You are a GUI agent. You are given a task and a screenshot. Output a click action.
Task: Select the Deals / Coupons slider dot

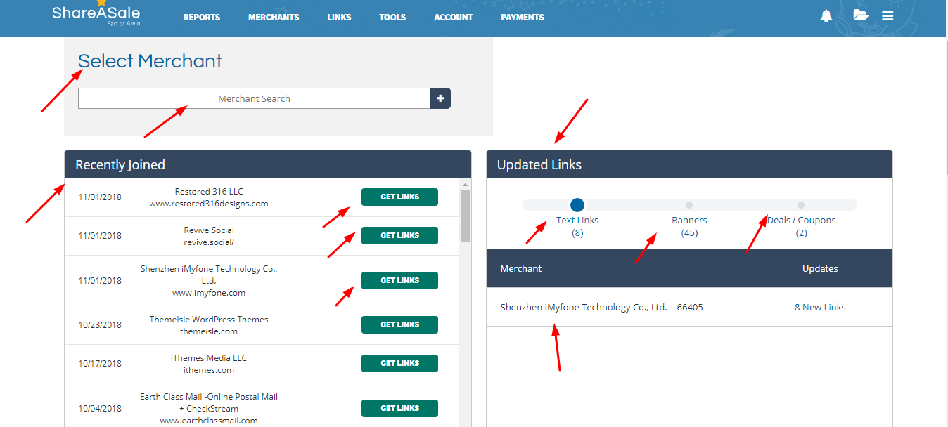(x=801, y=205)
